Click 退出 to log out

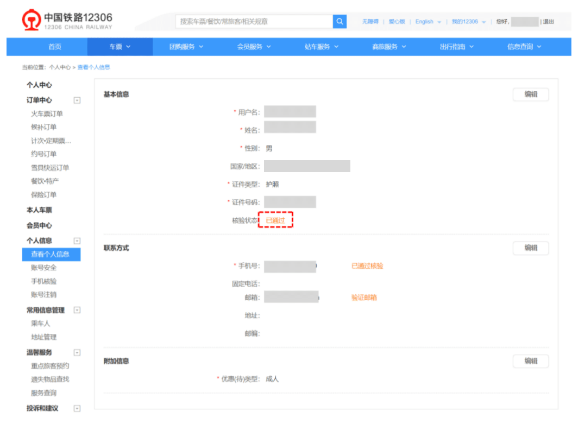tap(549, 22)
